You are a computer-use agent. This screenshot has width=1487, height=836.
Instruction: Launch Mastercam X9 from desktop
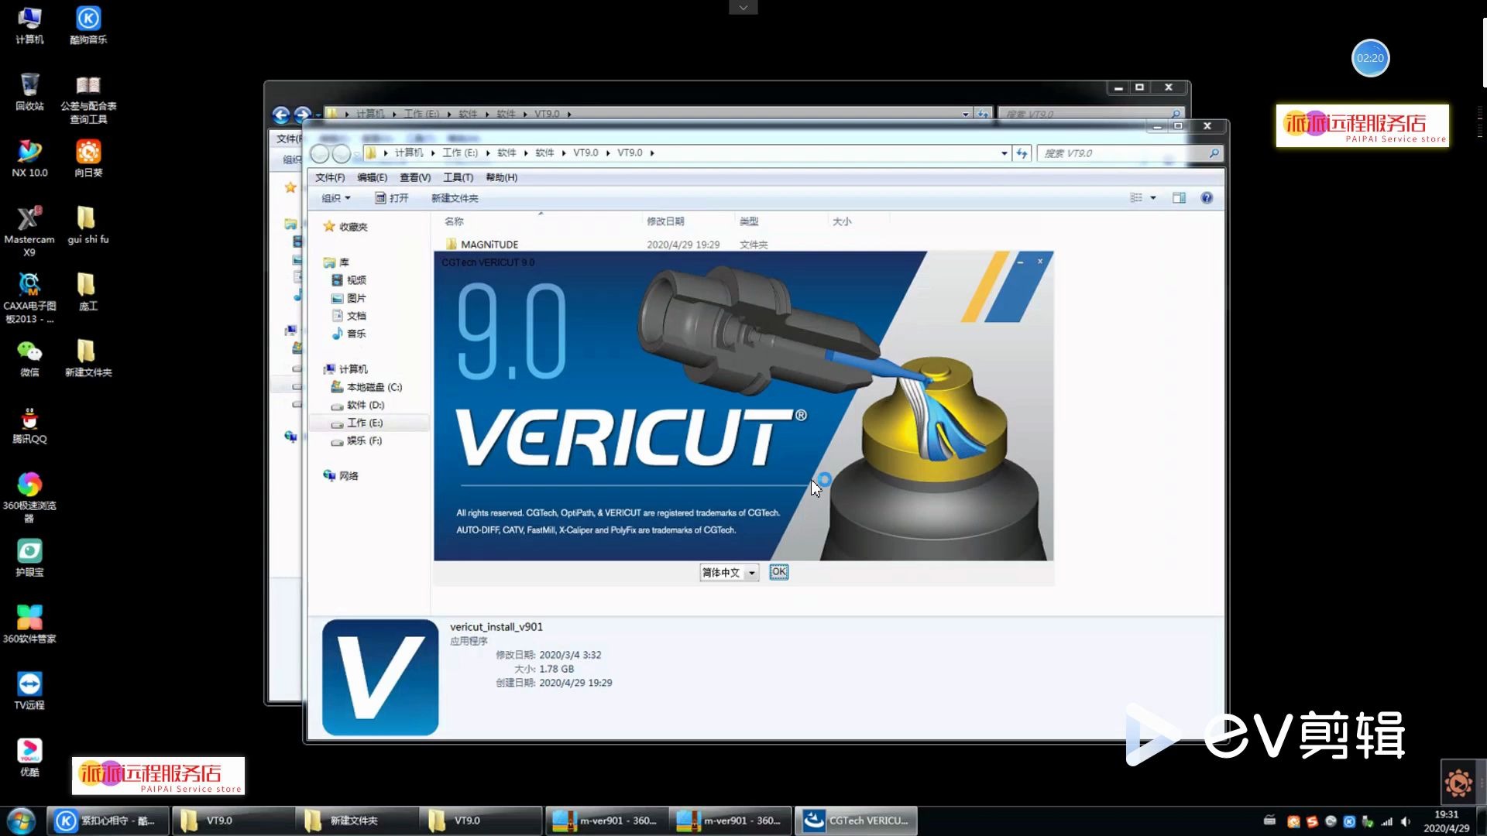tap(29, 231)
